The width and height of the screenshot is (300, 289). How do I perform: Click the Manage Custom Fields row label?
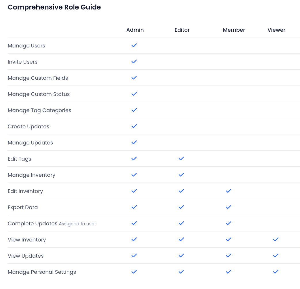[x=38, y=78]
